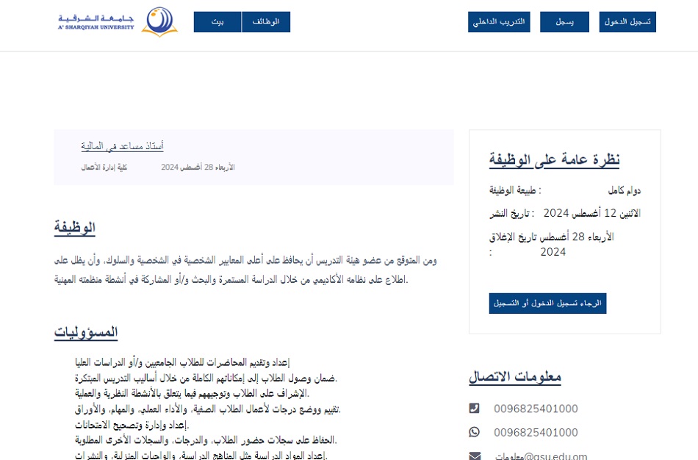Click الرجاء تسجيل الدخول أو التسجيل button
The image size is (698, 460).
click(x=547, y=303)
